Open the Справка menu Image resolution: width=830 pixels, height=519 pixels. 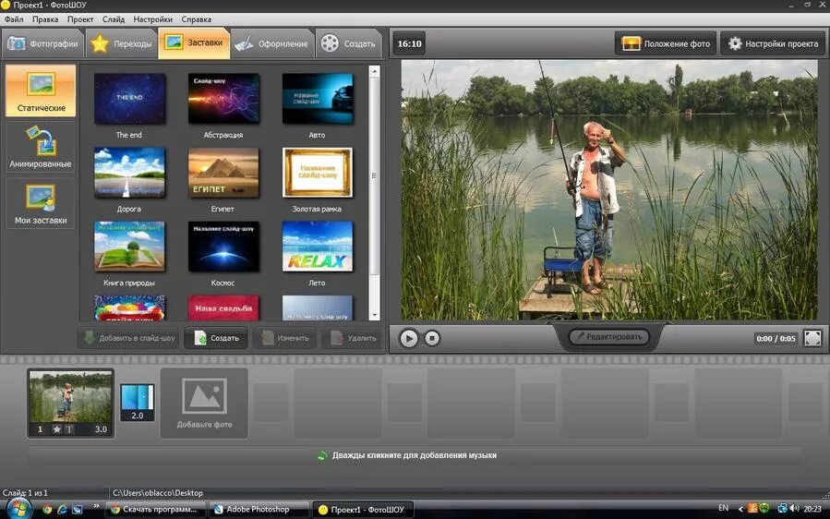196,19
